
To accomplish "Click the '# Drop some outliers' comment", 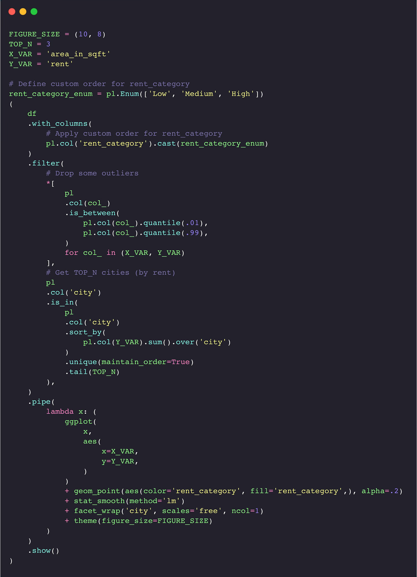I will 92,173.
